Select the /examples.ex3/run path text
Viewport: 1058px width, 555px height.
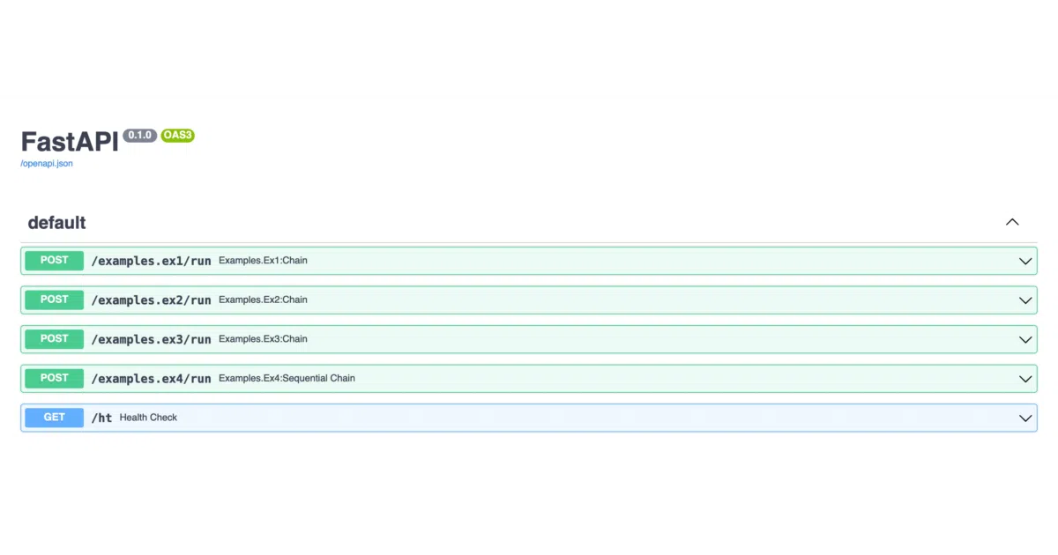pos(152,339)
